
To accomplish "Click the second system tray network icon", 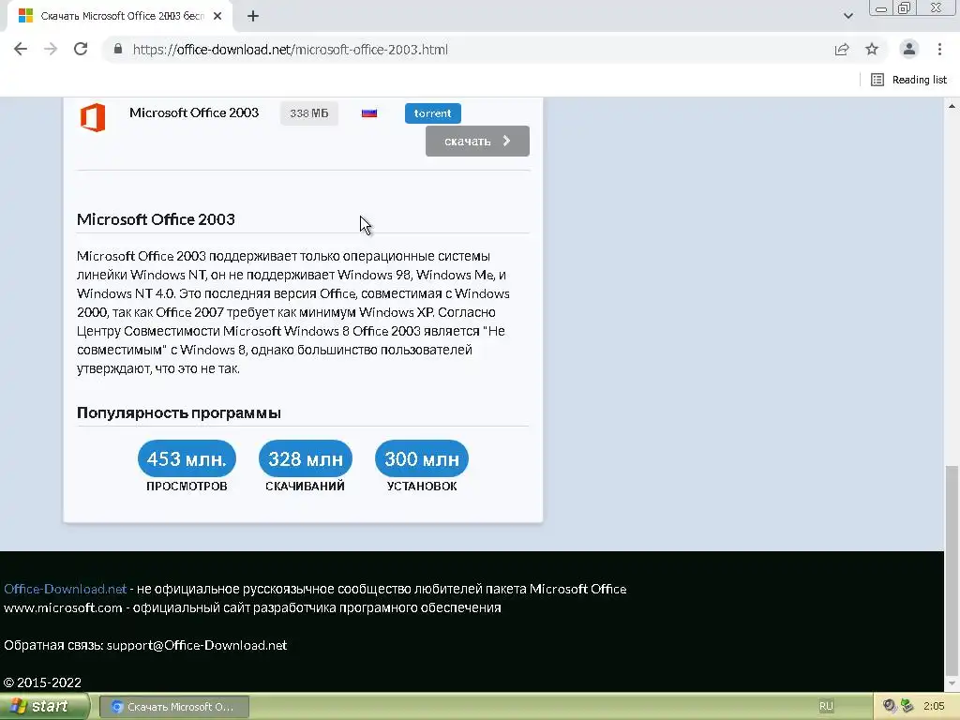I will coord(907,706).
